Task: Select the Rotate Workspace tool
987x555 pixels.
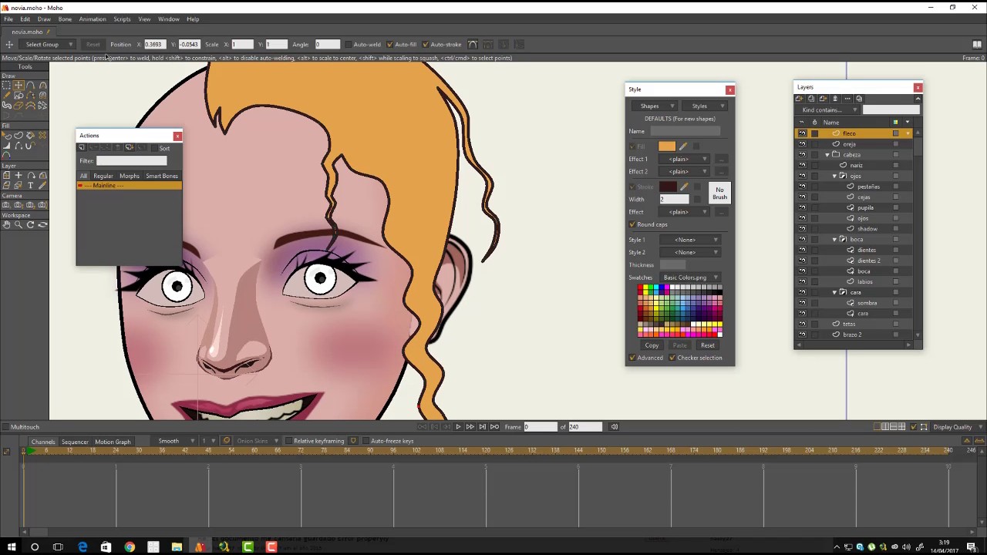Action: (x=30, y=224)
